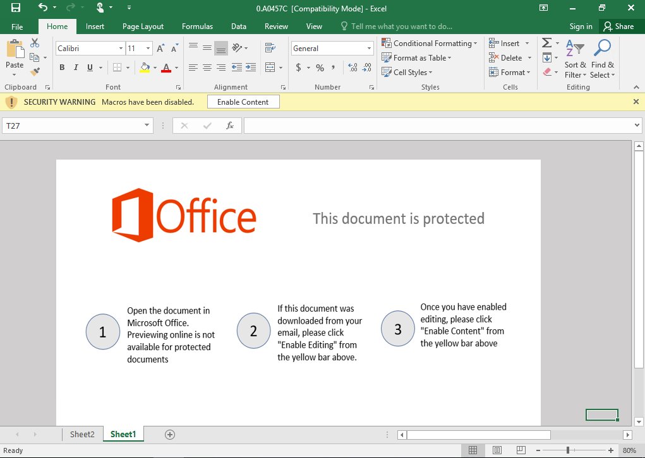
Task: Open the File tab
Action: pos(17,26)
